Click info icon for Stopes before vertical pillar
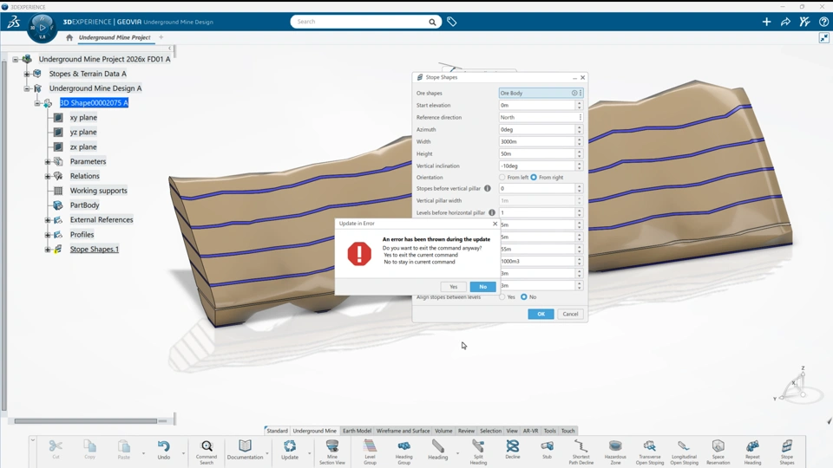The height and width of the screenshot is (468, 833). (x=487, y=188)
